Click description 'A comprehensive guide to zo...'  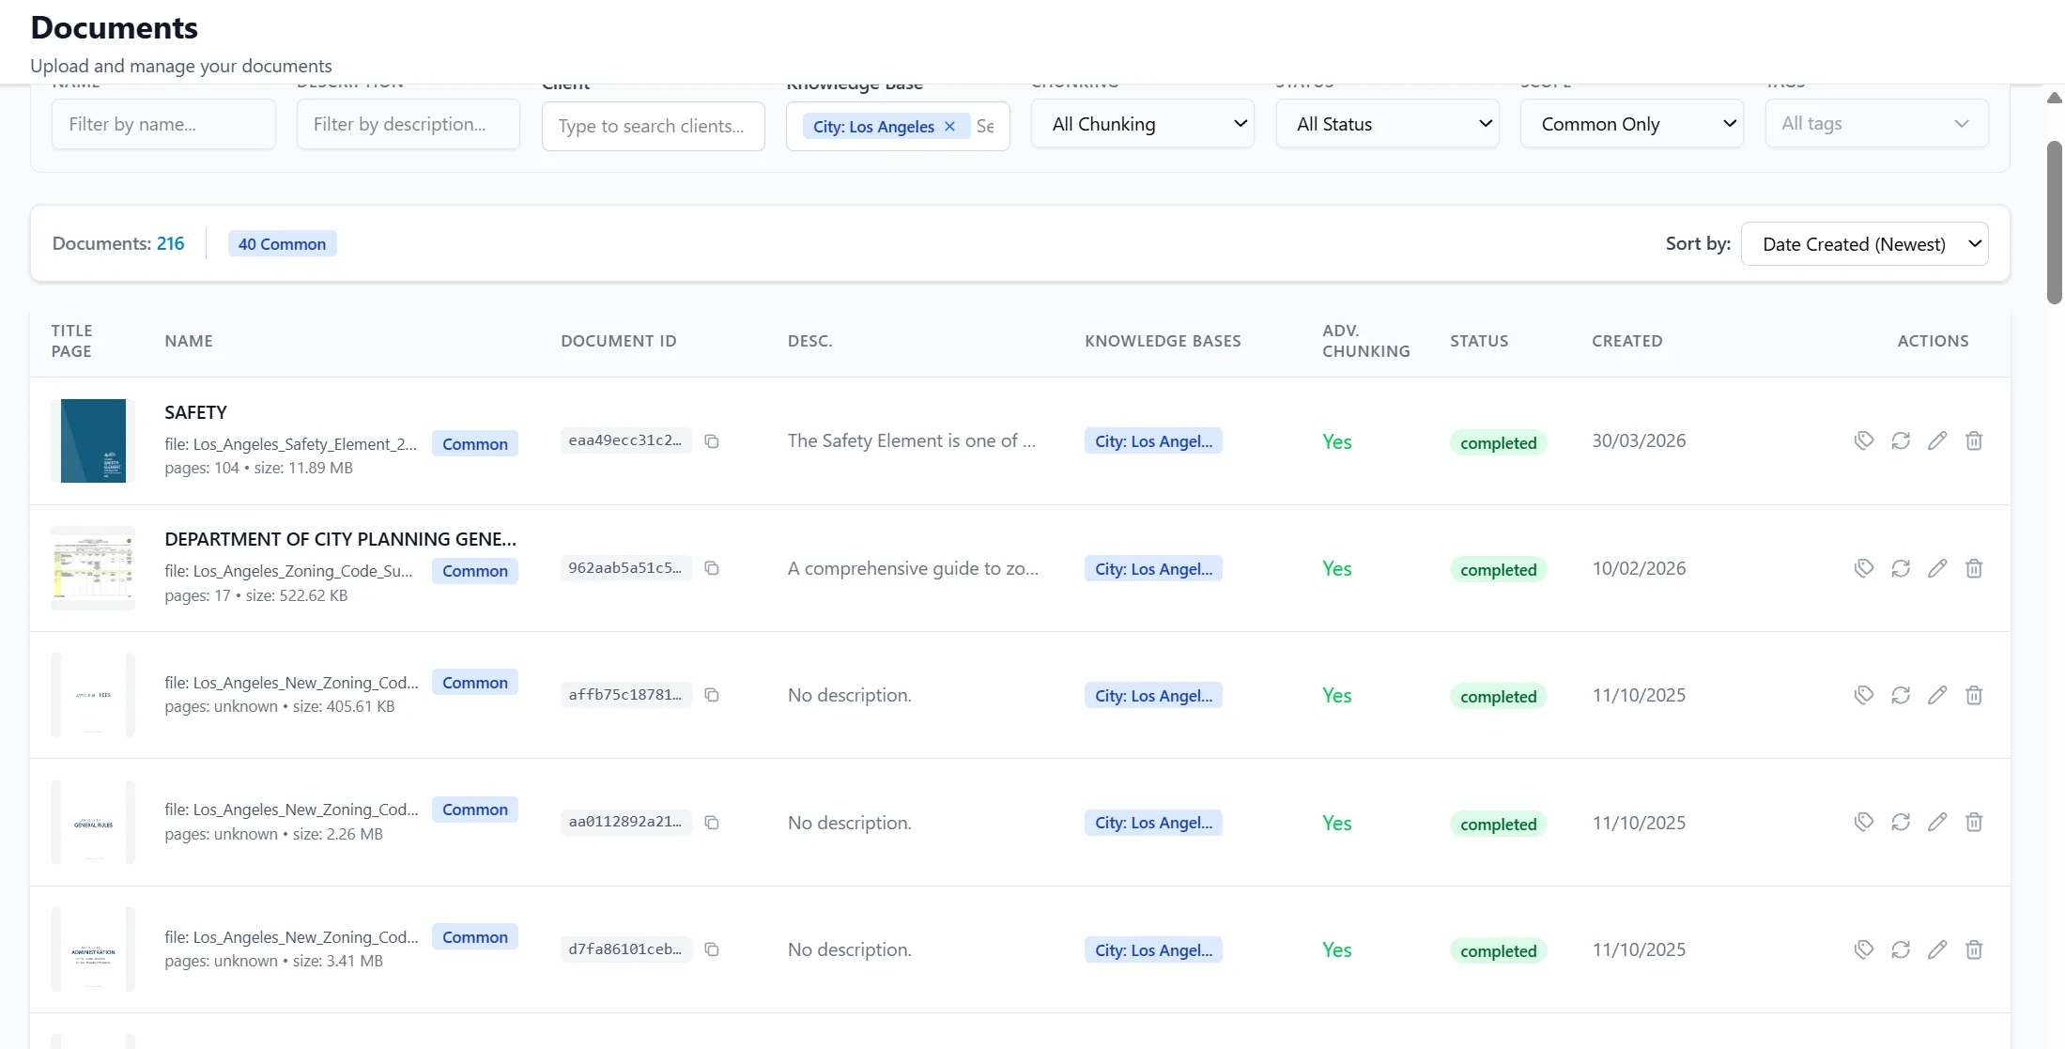click(913, 568)
